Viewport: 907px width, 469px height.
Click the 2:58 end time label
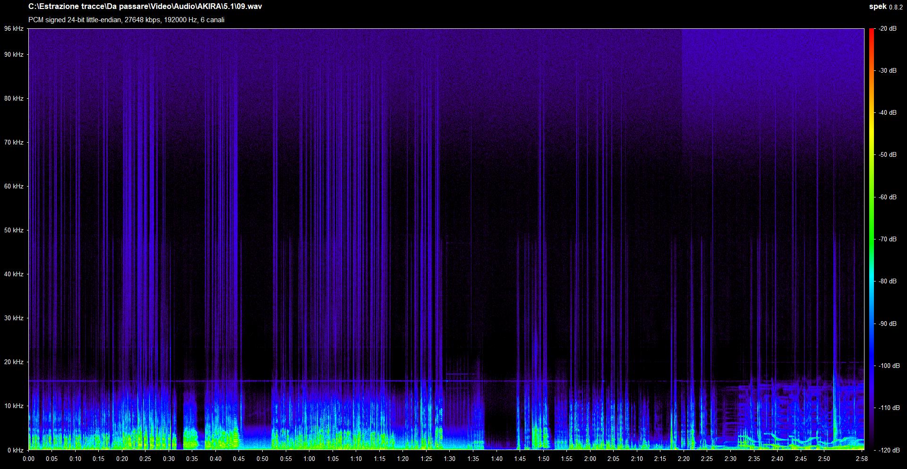(x=862, y=459)
